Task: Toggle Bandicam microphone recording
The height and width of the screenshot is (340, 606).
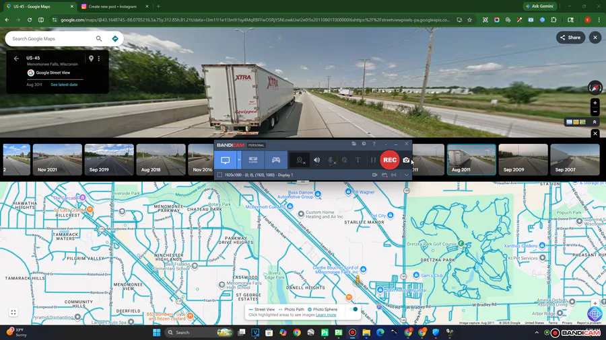Action: 331,161
